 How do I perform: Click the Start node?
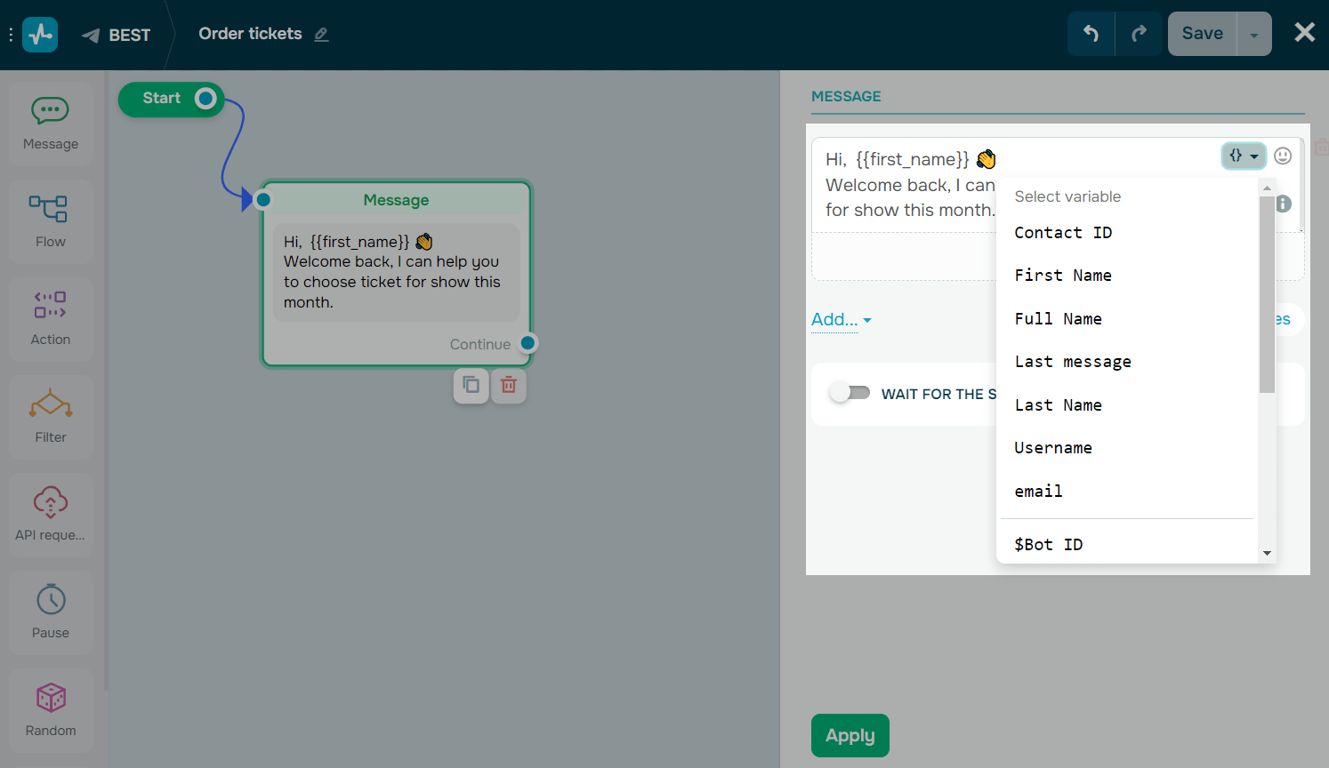[x=171, y=99]
